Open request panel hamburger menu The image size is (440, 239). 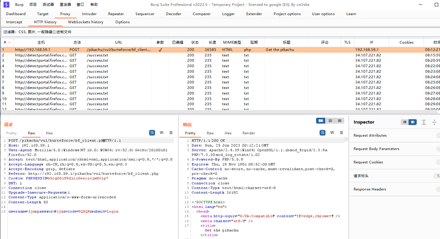point(171,133)
